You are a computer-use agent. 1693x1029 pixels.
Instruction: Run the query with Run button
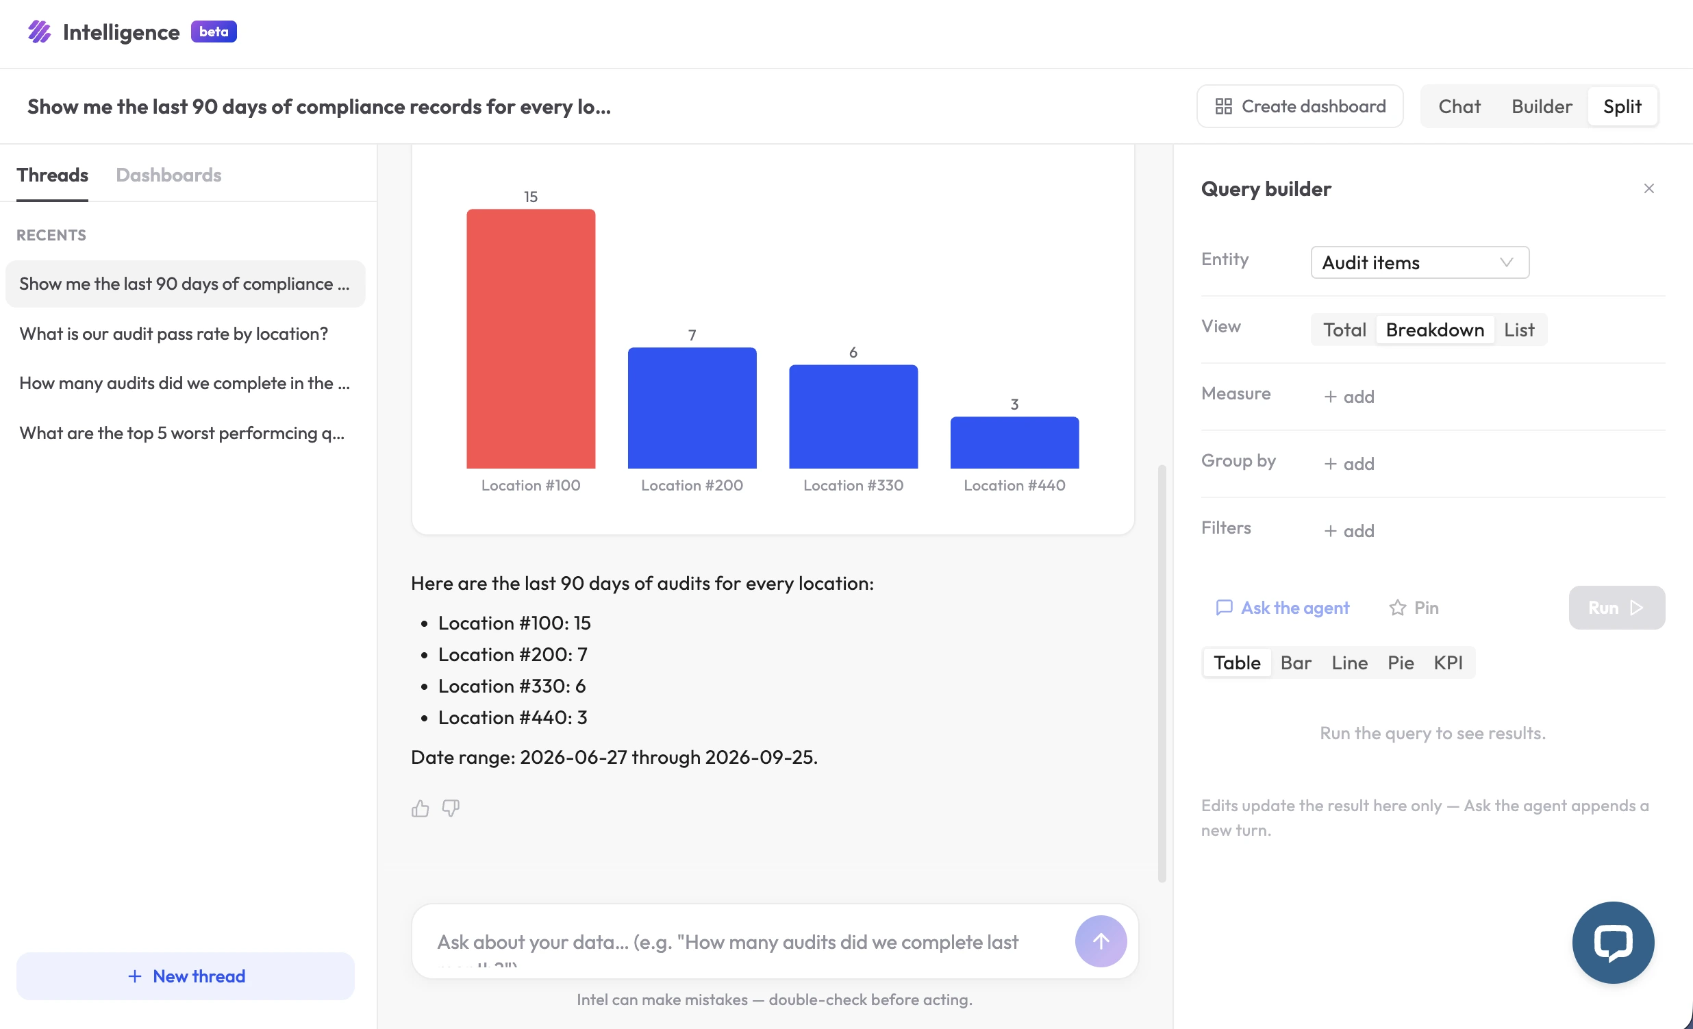pyautogui.click(x=1616, y=608)
